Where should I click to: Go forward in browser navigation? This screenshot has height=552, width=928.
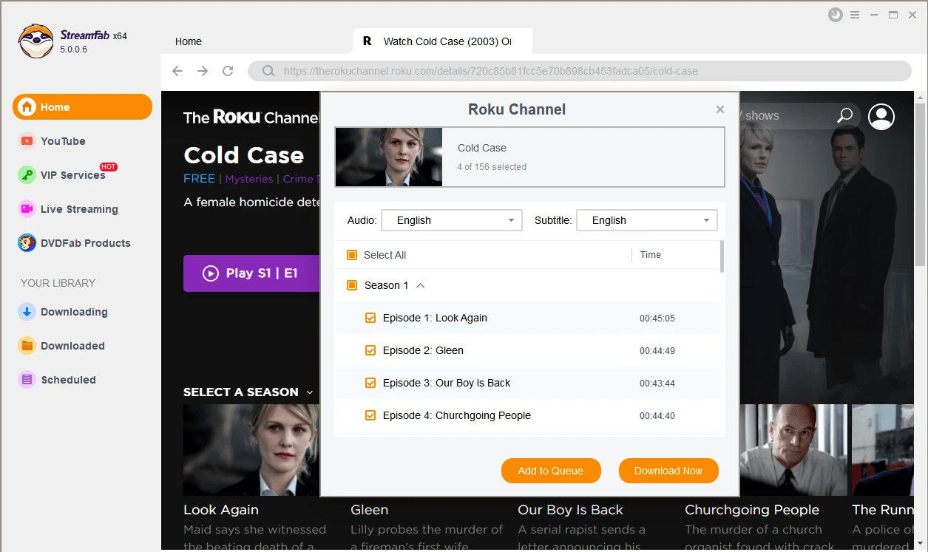tap(203, 71)
